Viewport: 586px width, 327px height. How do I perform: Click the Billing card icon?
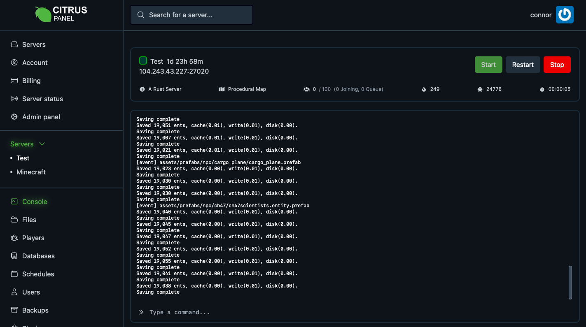tap(14, 81)
